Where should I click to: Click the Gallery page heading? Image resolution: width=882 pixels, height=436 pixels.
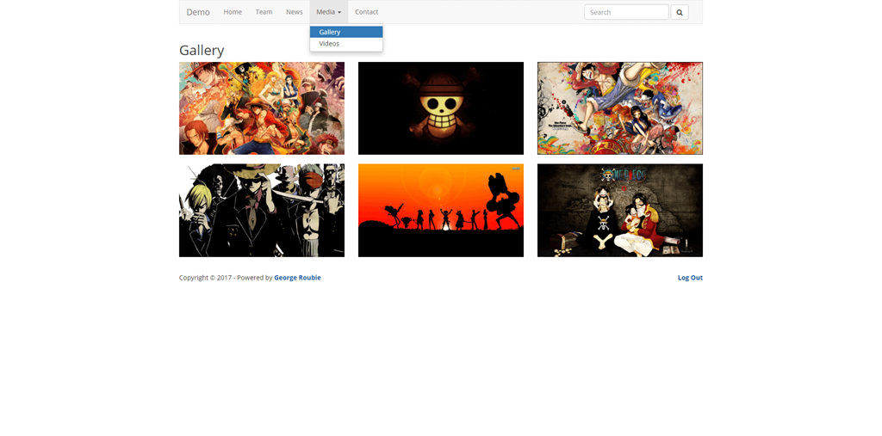tap(202, 51)
